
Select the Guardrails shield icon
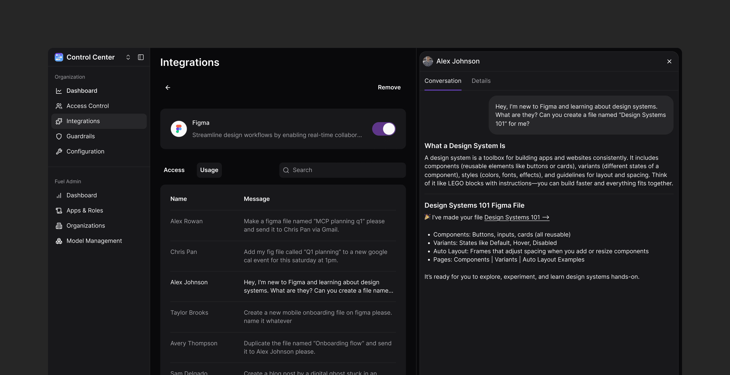(x=59, y=136)
